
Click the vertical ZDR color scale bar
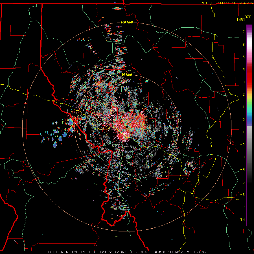click(x=249, y=125)
